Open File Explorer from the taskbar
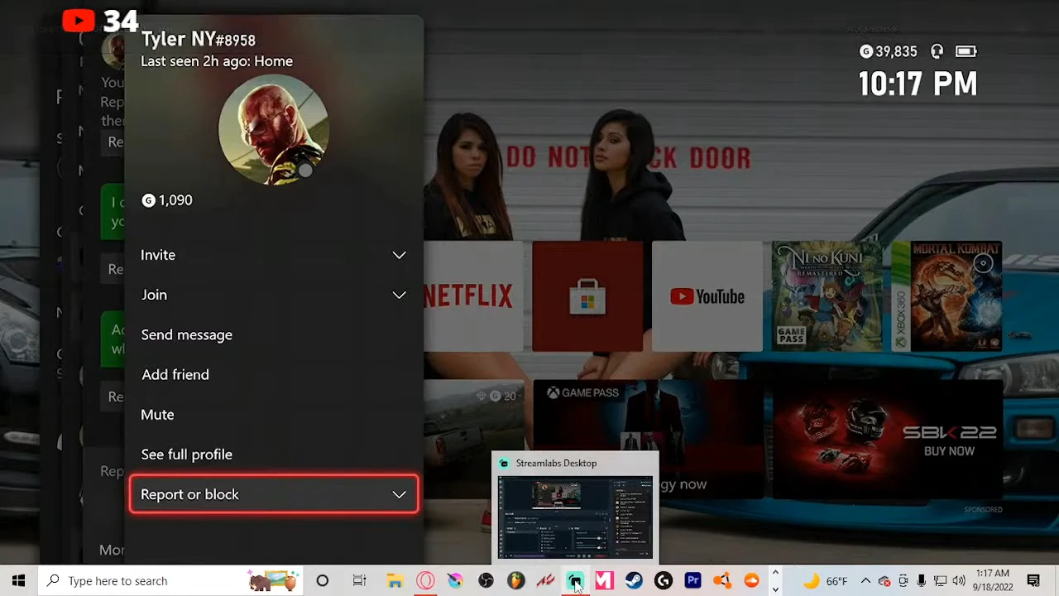Image resolution: width=1059 pixels, height=596 pixels. click(395, 581)
